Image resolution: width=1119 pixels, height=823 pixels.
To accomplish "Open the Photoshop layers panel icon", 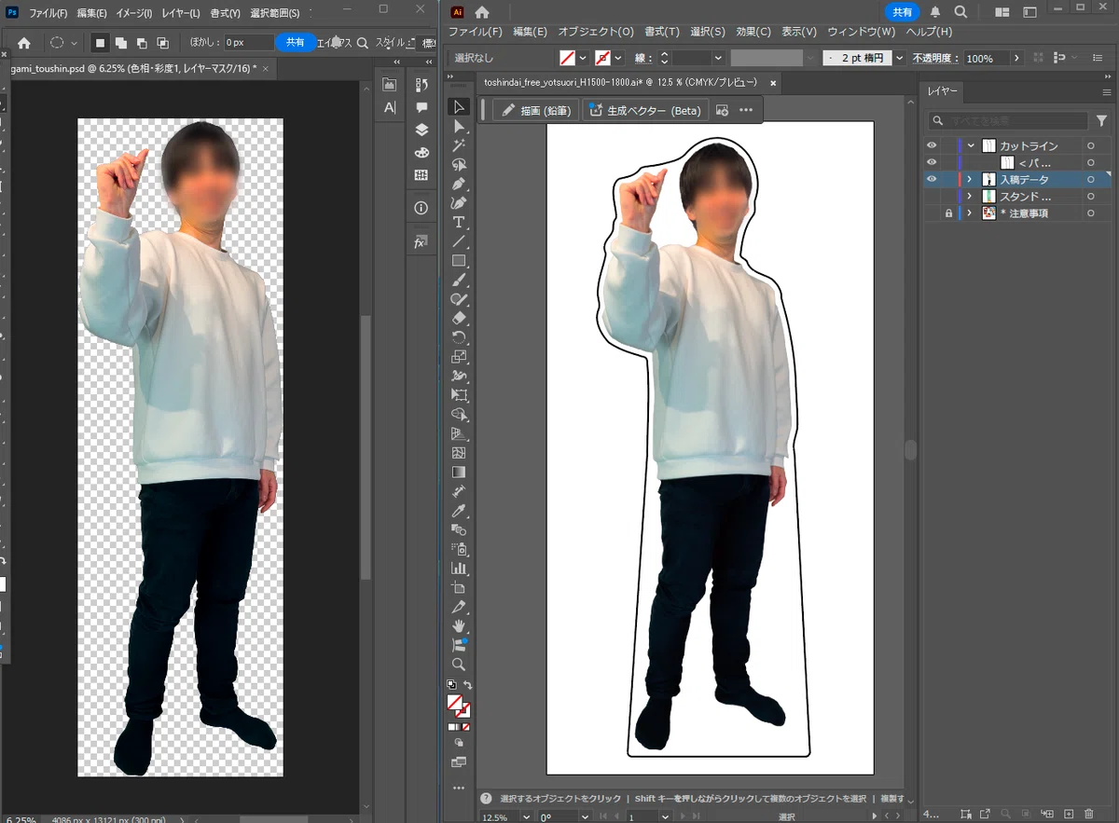I will (421, 130).
